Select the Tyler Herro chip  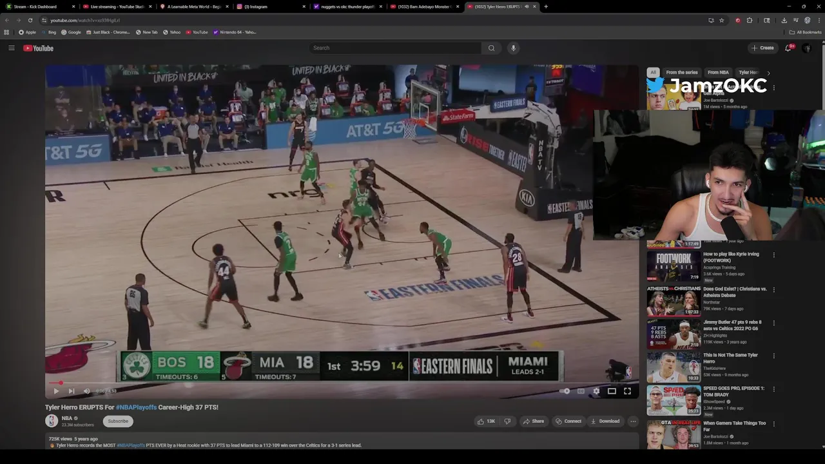click(x=748, y=73)
